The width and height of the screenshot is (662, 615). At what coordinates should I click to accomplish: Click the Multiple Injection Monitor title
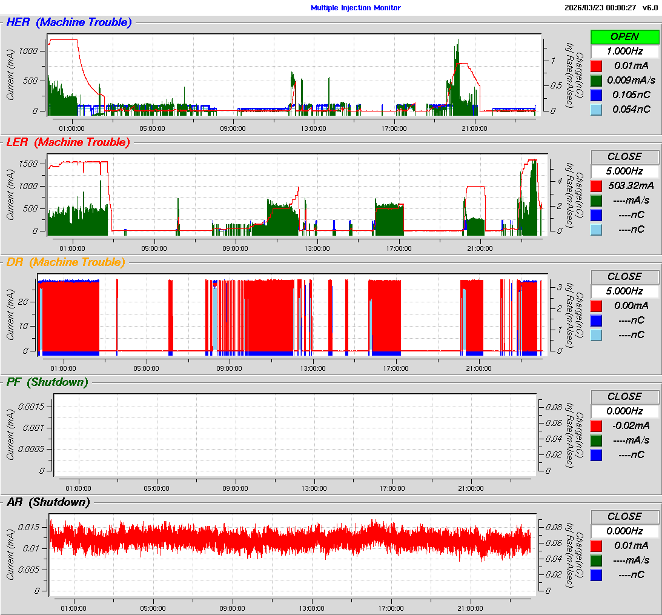coord(356,8)
